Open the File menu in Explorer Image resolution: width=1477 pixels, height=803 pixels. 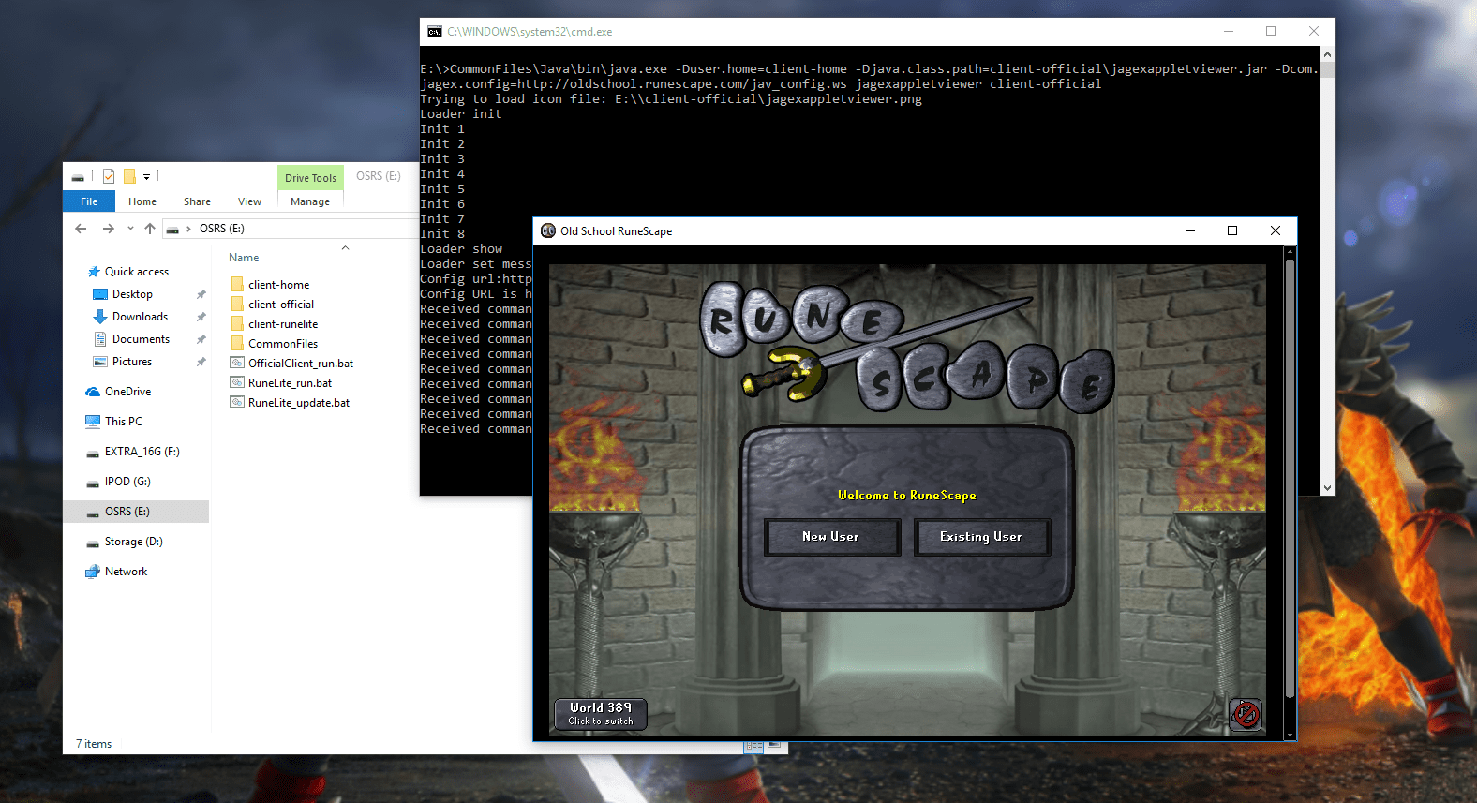(89, 201)
